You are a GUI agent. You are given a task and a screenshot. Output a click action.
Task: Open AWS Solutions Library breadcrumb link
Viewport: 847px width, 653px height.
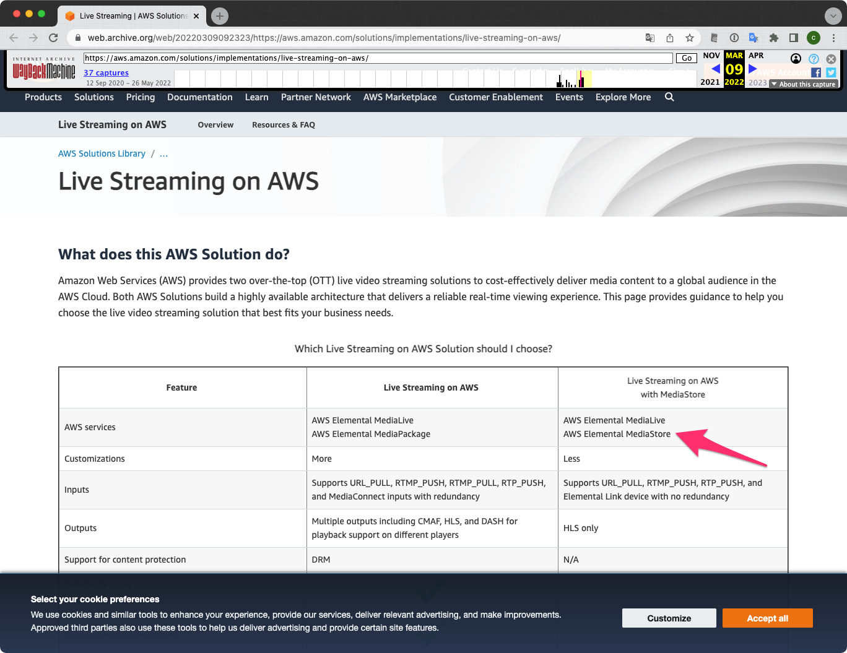102,154
